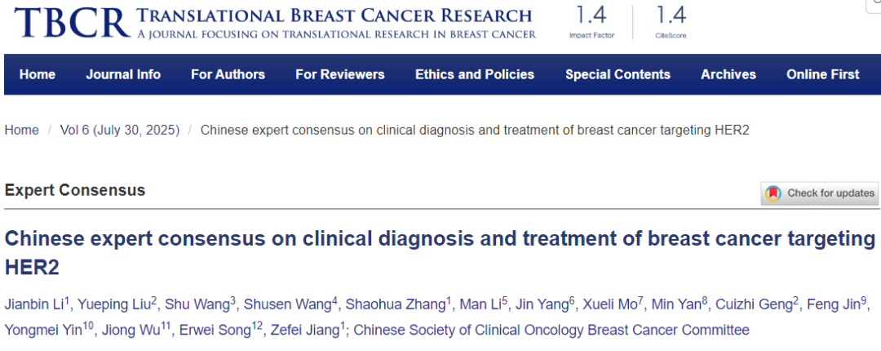
Task: Open the Archives menu item
Action: click(728, 74)
